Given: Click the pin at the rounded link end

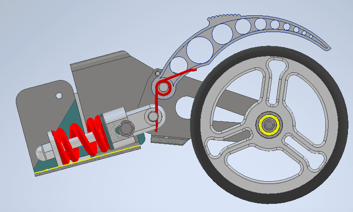Looking at the screenshot, I should pyautogui.click(x=153, y=116).
